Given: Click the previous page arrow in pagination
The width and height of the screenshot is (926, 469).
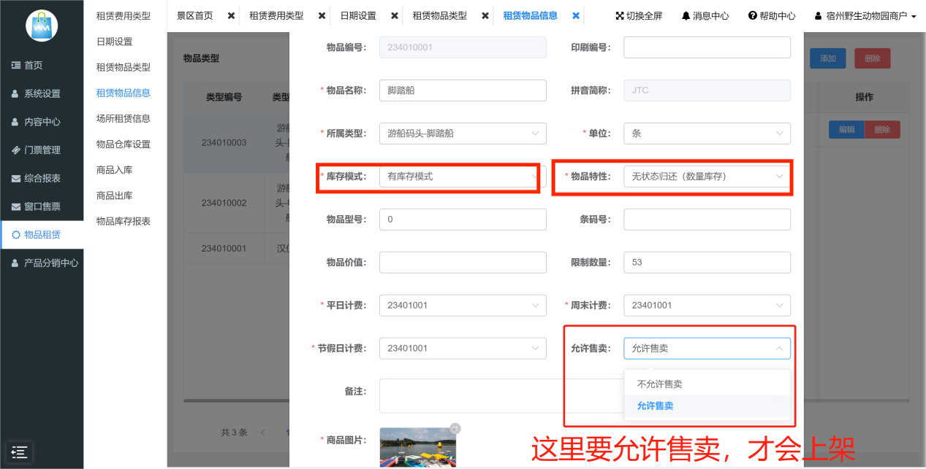Looking at the screenshot, I should (x=262, y=432).
